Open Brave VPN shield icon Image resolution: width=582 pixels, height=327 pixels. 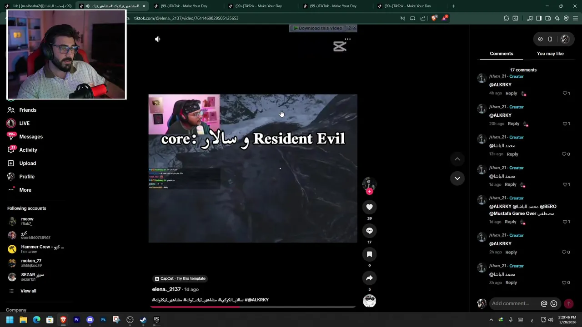[x=566, y=18]
